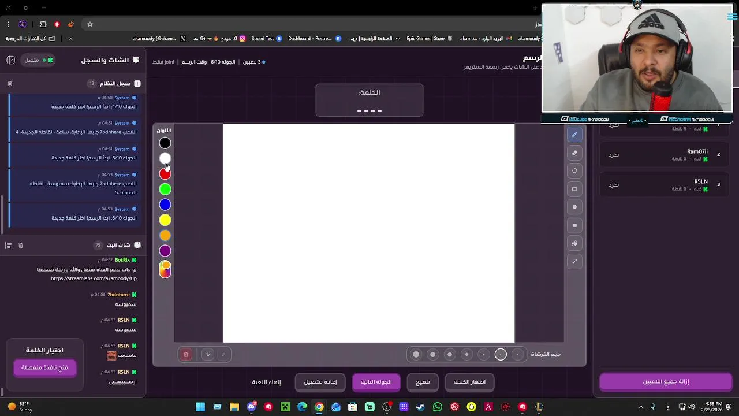Redo the drawing stroke

tap(223, 354)
